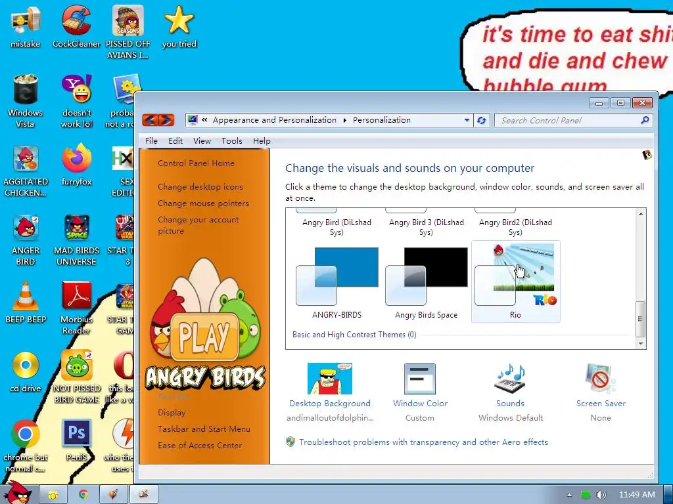The height and width of the screenshot is (504, 673).
Task: Click Troubleshoot problems with transparency link
Action: [x=423, y=442]
